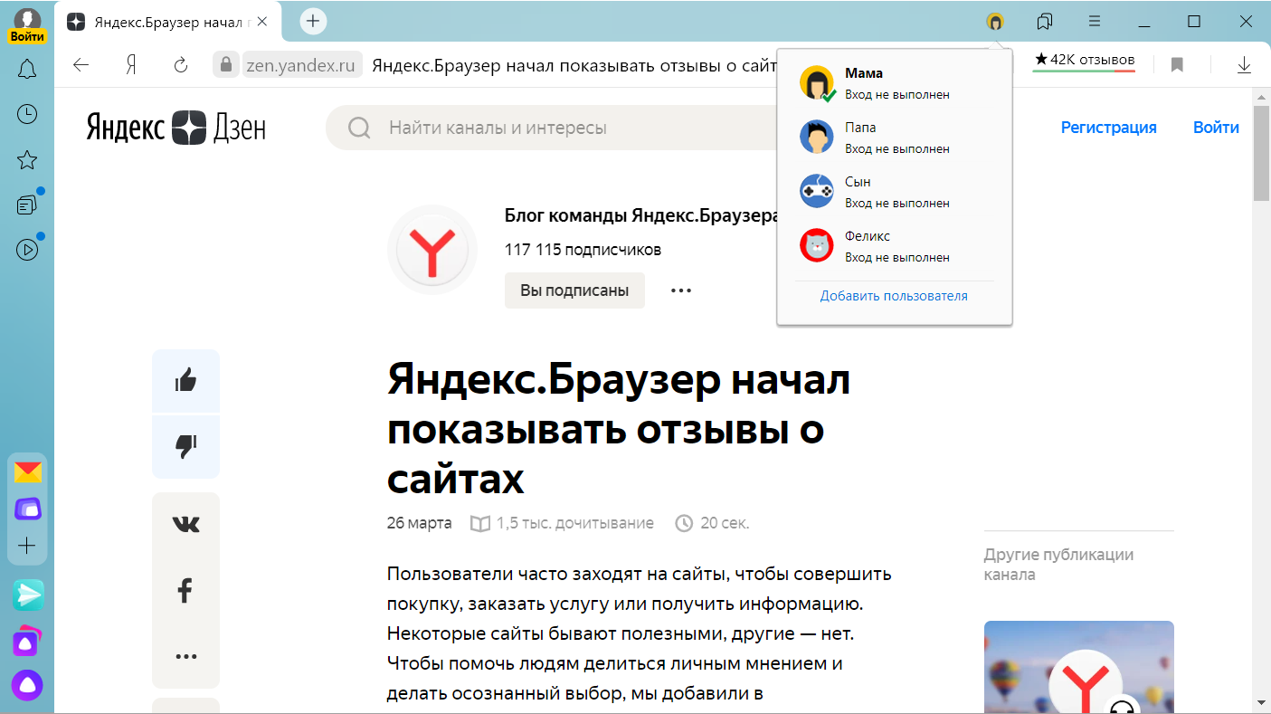Open hot air balloons publication thumbnail

[1078, 667]
